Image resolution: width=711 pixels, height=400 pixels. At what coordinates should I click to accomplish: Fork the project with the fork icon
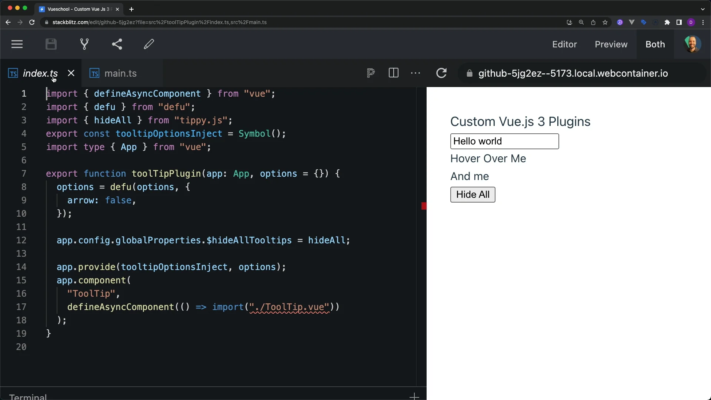[84, 44]
